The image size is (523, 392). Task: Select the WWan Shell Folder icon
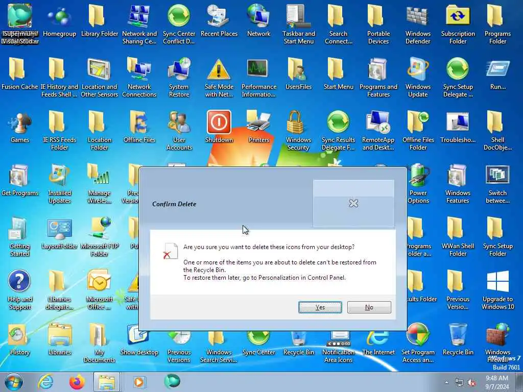point(458,237)
